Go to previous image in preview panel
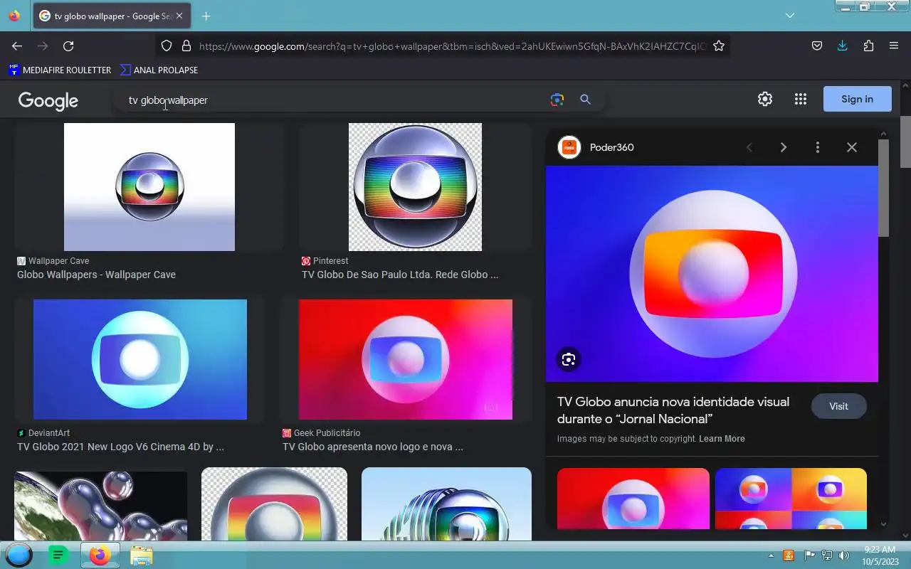This screenshot has width=911, height=569. pos(749,147)
